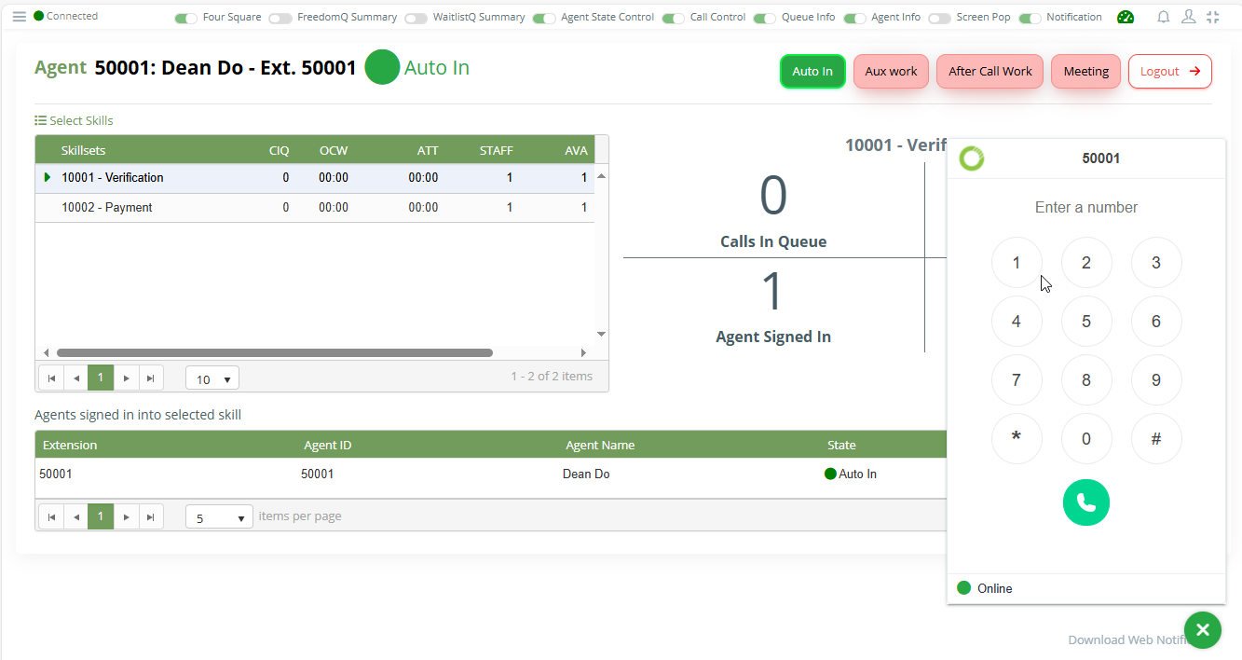Open the hamburger menu icon

tap(19, 17)
